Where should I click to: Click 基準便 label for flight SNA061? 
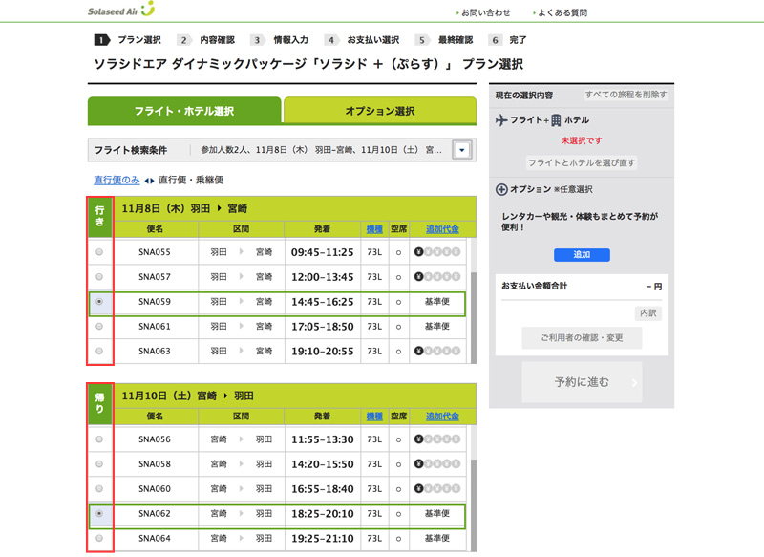pos(437,326)
